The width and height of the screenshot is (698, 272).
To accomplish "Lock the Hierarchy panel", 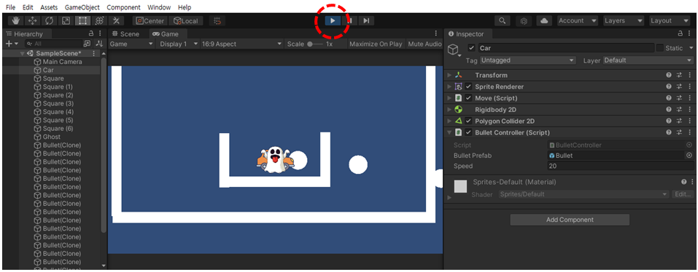I will [x=91, y=33].
